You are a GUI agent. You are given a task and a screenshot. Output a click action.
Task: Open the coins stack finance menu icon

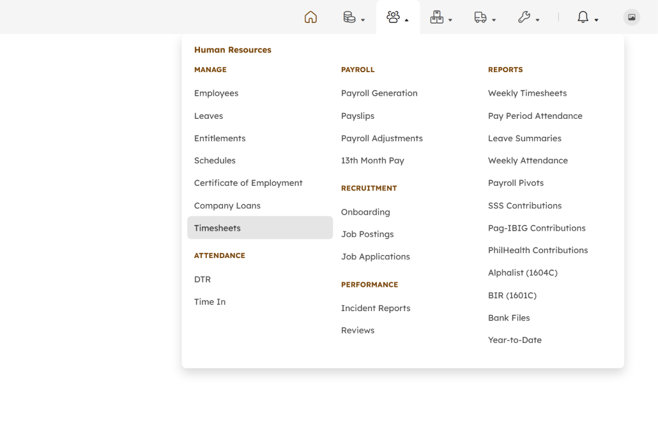[349, 17]
